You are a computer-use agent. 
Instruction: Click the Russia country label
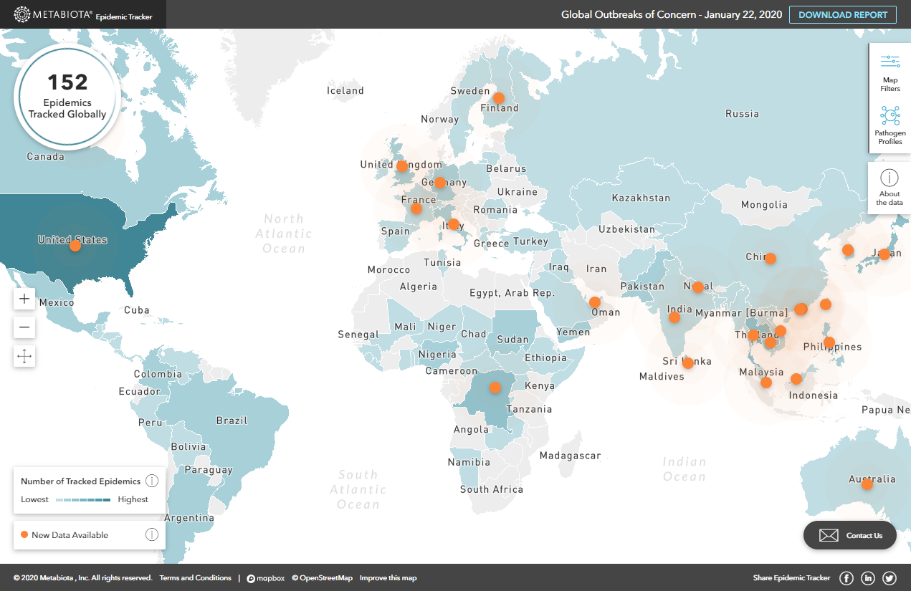(742, 114)
